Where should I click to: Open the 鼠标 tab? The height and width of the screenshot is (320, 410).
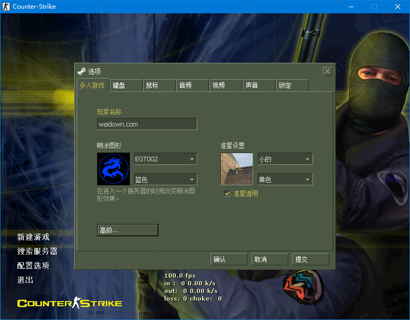pos(159,86)
